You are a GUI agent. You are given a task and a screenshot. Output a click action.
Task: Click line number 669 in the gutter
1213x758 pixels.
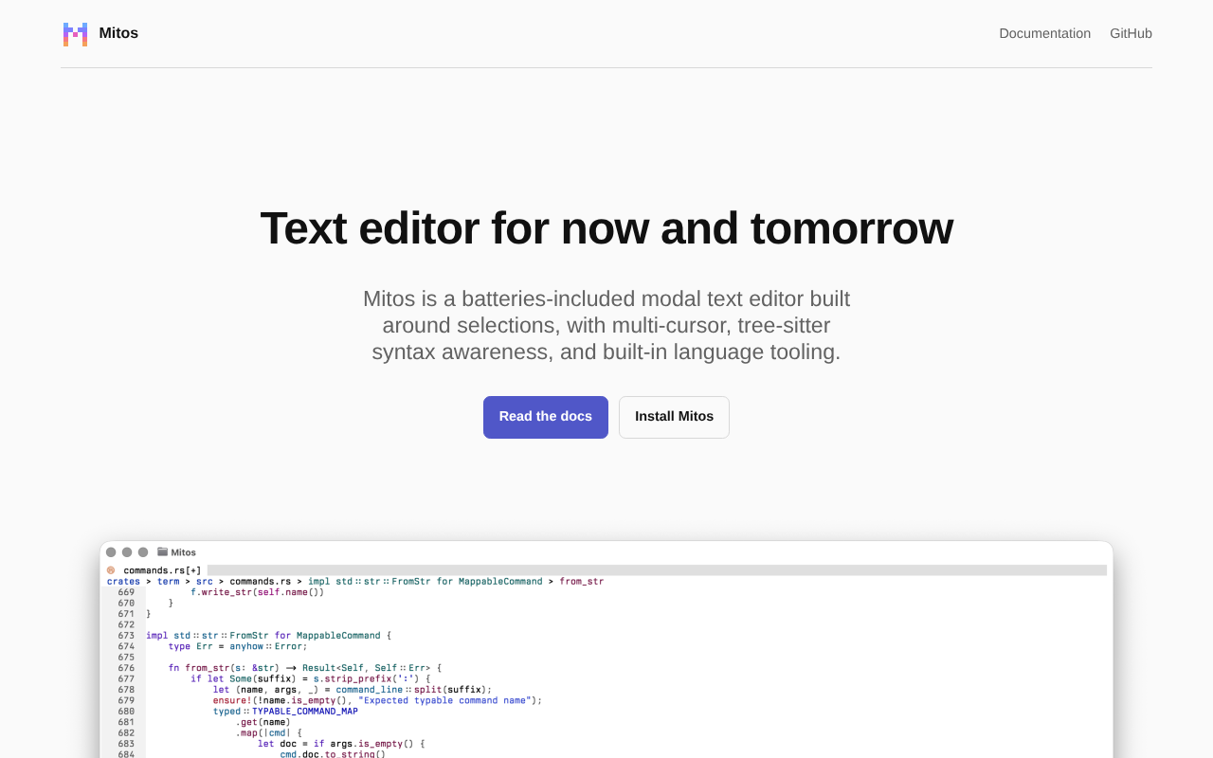[x=126, y=592]
